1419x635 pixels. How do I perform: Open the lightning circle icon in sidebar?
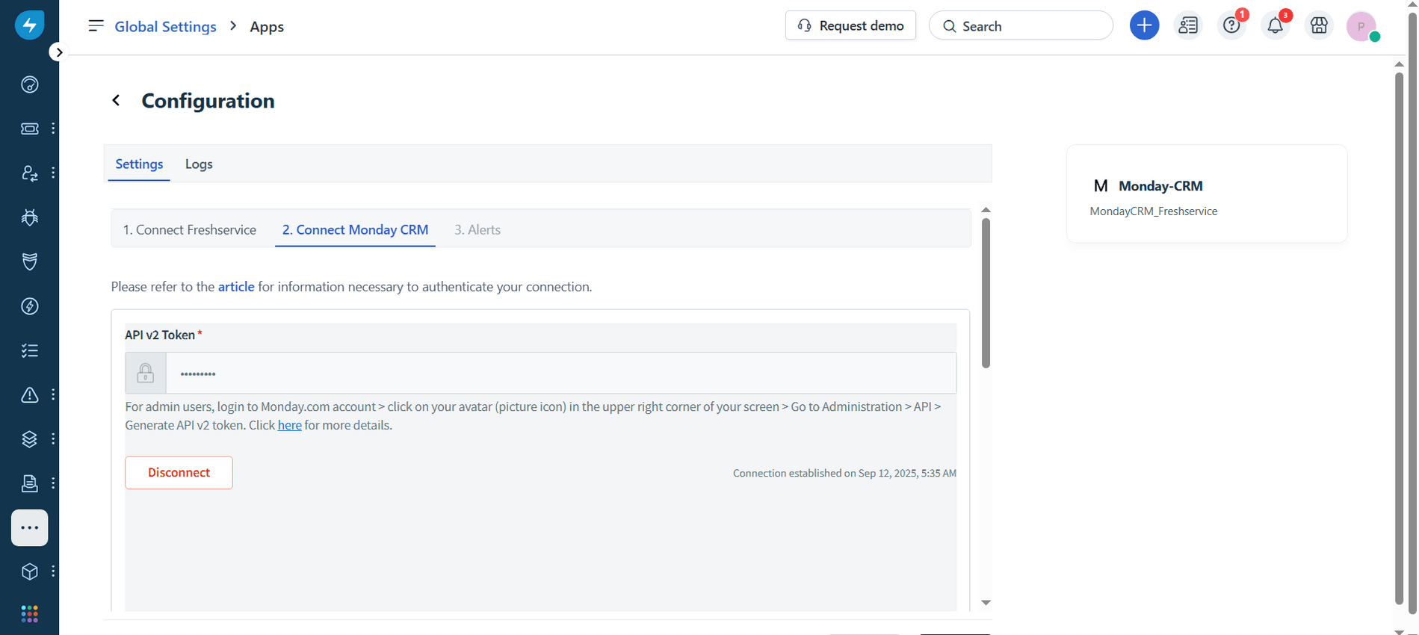[29, 306]
